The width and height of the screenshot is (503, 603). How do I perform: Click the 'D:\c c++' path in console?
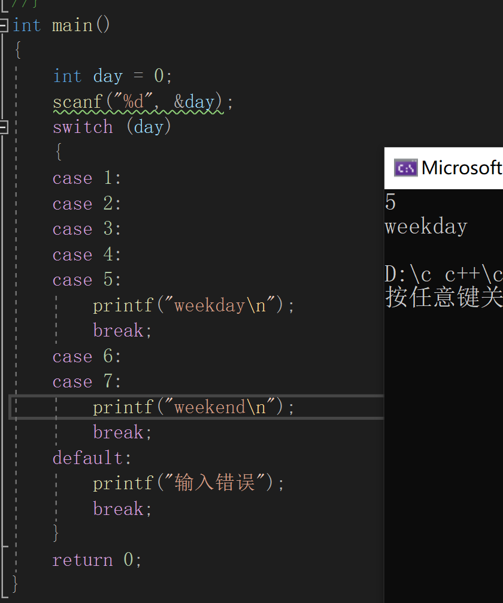pyautogui.click(x=444, y=275)
